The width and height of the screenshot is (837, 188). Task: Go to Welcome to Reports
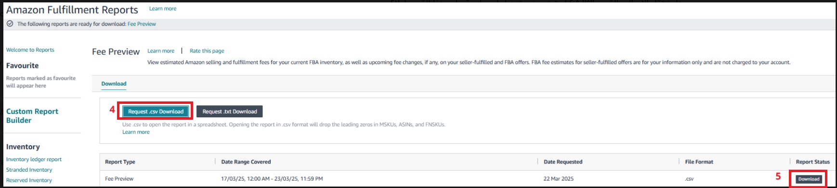click(30, 50)
